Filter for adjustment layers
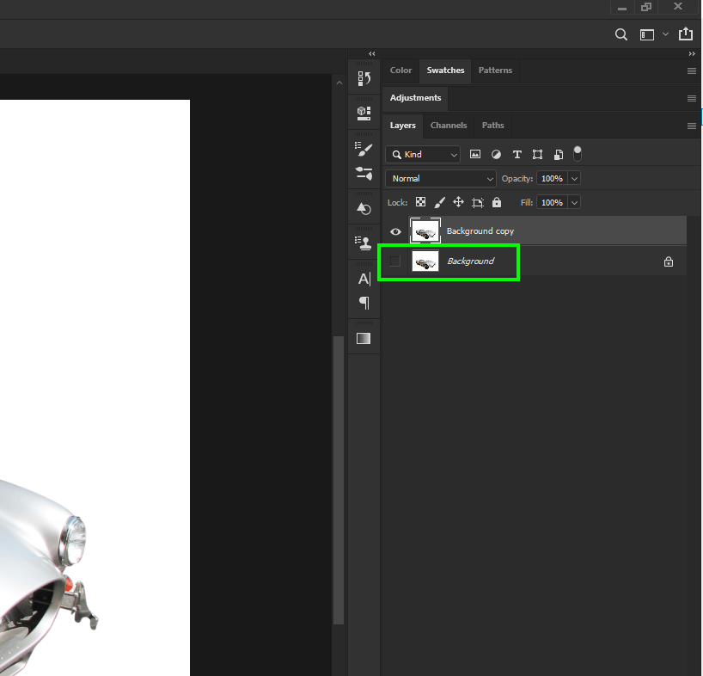 coord(496,154)
